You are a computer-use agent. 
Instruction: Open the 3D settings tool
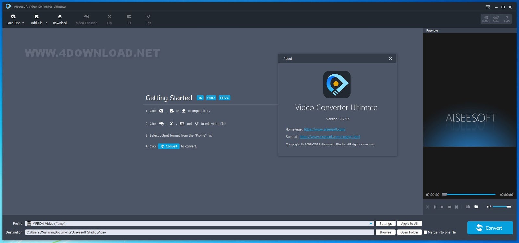(129, 19)
